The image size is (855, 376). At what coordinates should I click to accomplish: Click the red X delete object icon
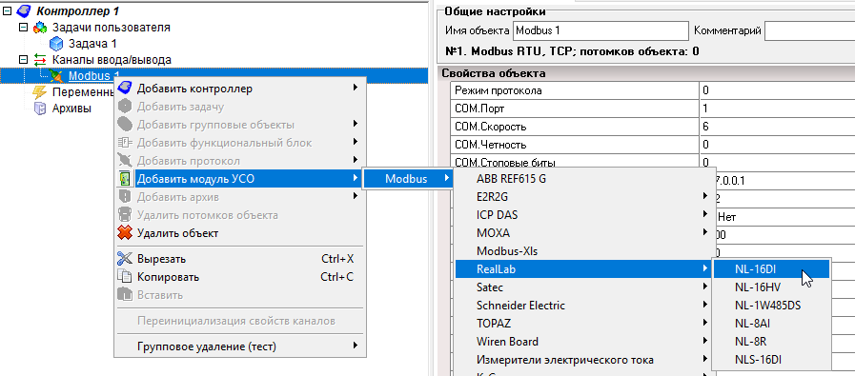(125, 233)
